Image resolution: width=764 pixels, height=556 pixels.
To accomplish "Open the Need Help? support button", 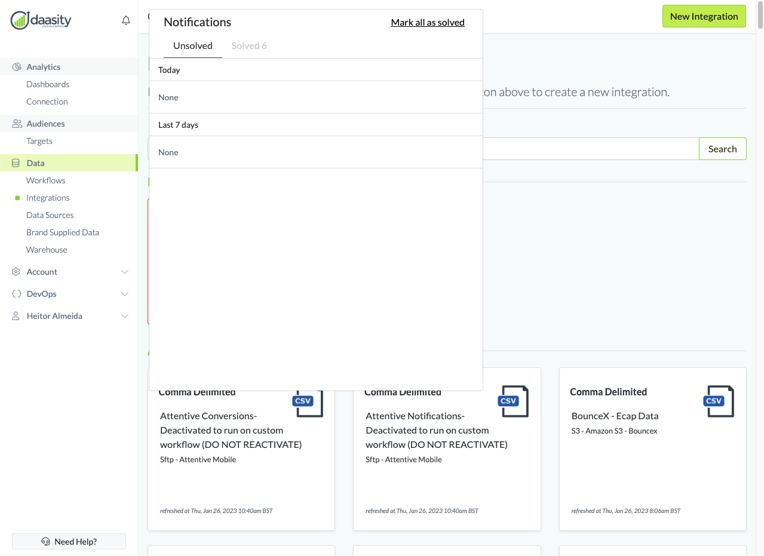I will (x=69, y=542).
